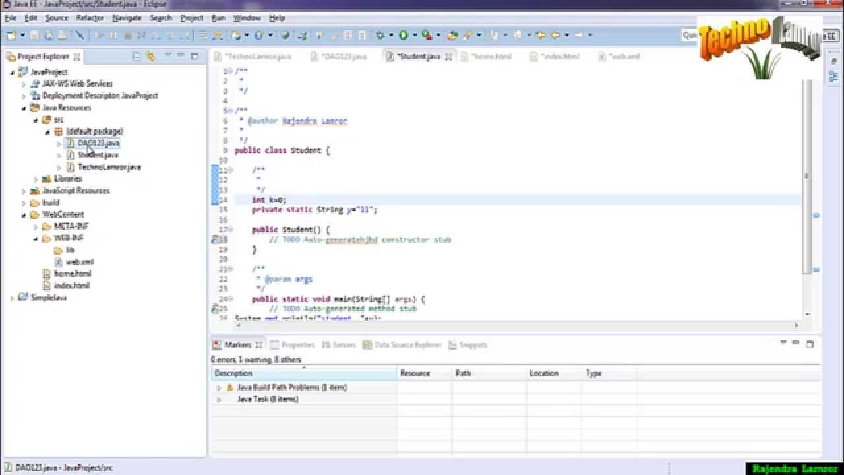Open the Servers view tab
This screenshot has height=475, width=844.
tap(339, 345)
